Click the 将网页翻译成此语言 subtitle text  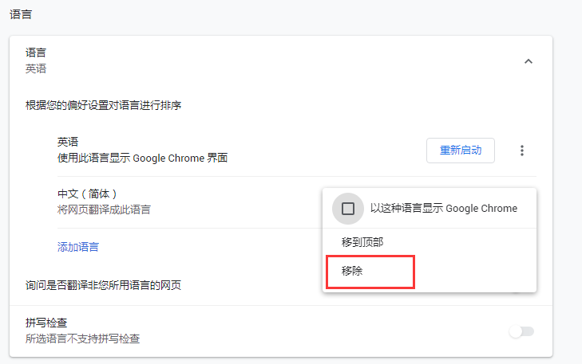[104, 209]
